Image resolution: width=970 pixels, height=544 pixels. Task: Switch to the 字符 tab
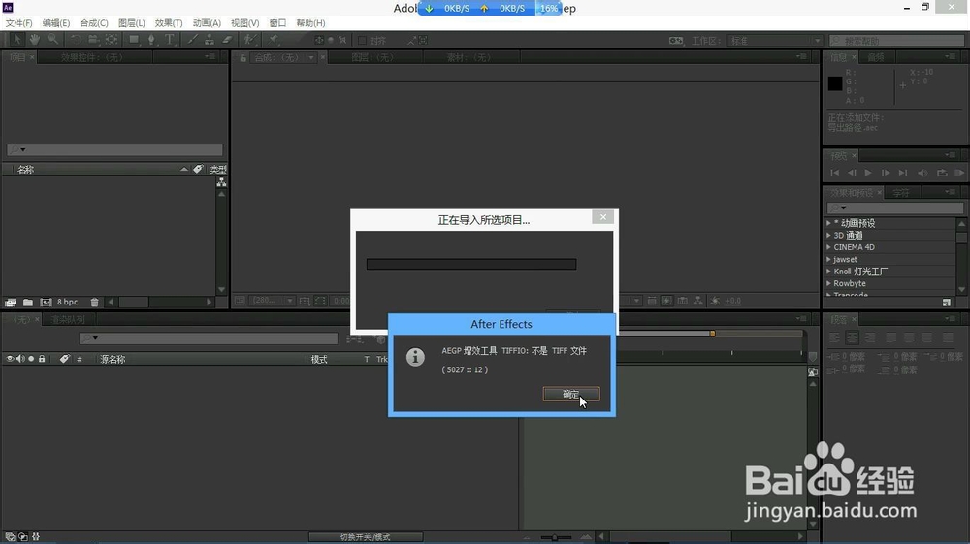click(x=901, y=193)
